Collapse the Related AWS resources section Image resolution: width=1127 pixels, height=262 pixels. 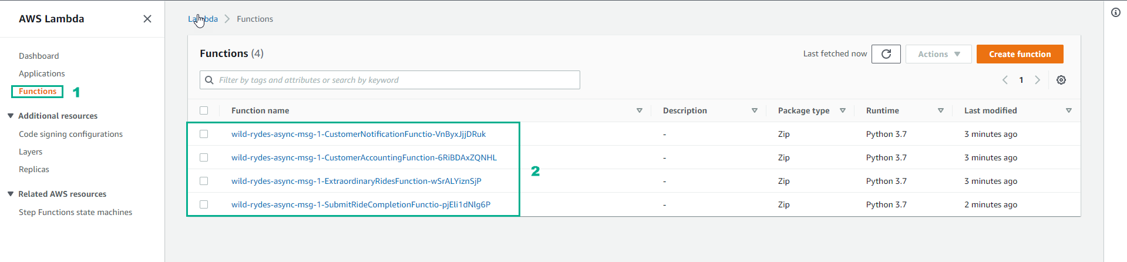(x=11, y=194)
